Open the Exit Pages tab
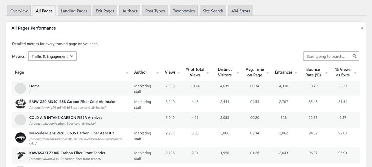Screen dimensions: 372x167 pyautogui.click(x=105, y=11)
